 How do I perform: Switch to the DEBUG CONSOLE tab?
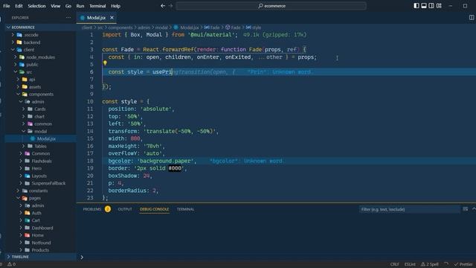point(154,209)
